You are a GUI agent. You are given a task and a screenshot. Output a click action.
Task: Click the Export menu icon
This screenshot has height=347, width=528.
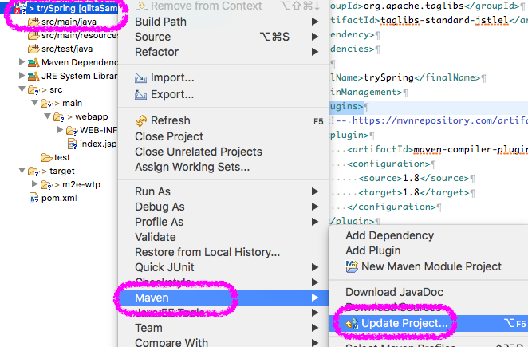point(140,95)
